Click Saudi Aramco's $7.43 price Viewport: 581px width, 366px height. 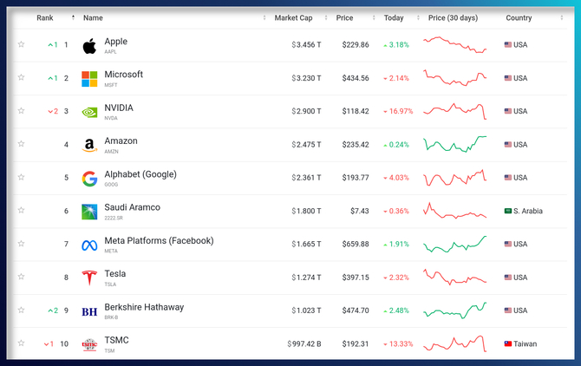[x=359, y=211]
